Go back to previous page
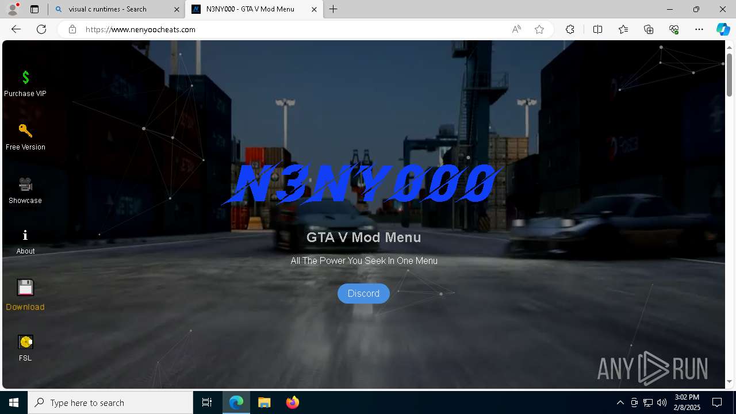The width and height of the screenshot is (736, 414). (x=16, y=29)
